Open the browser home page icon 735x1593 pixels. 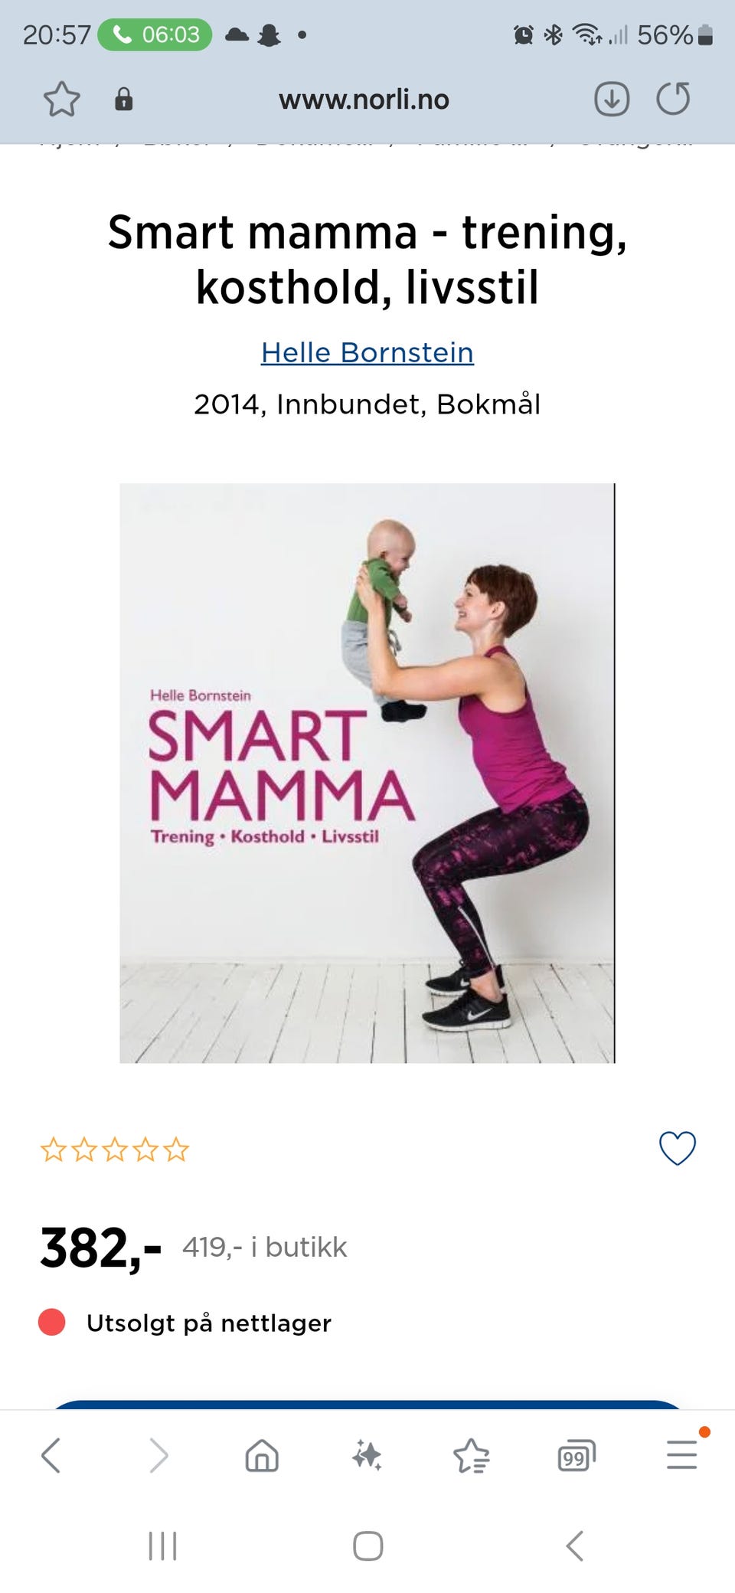click(262, 1455)
